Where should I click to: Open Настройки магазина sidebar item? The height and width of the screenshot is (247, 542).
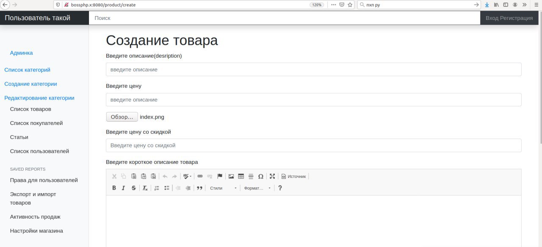(x=36, y=231)
